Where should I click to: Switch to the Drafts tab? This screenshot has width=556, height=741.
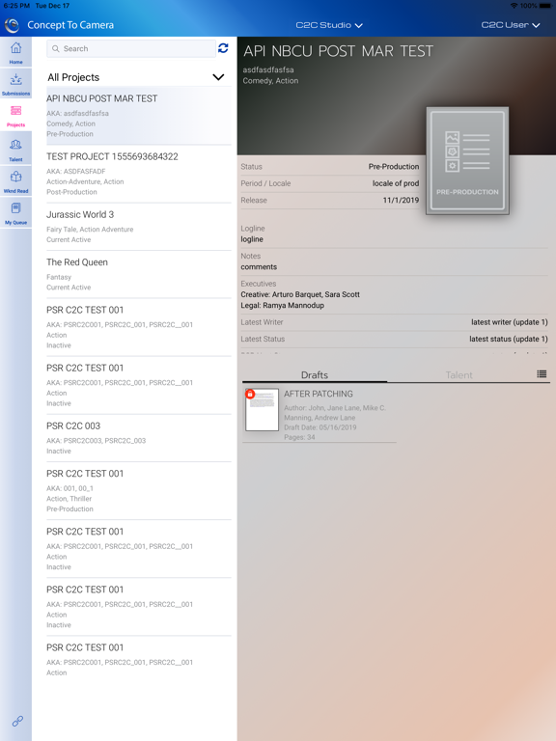(315, 374)
